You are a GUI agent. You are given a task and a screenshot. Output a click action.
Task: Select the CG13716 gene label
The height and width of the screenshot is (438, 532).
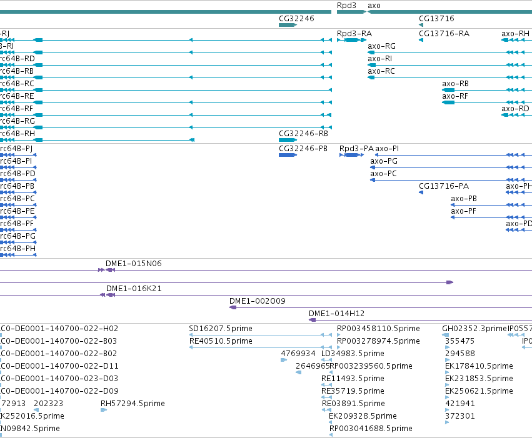[x=436, y=19]
